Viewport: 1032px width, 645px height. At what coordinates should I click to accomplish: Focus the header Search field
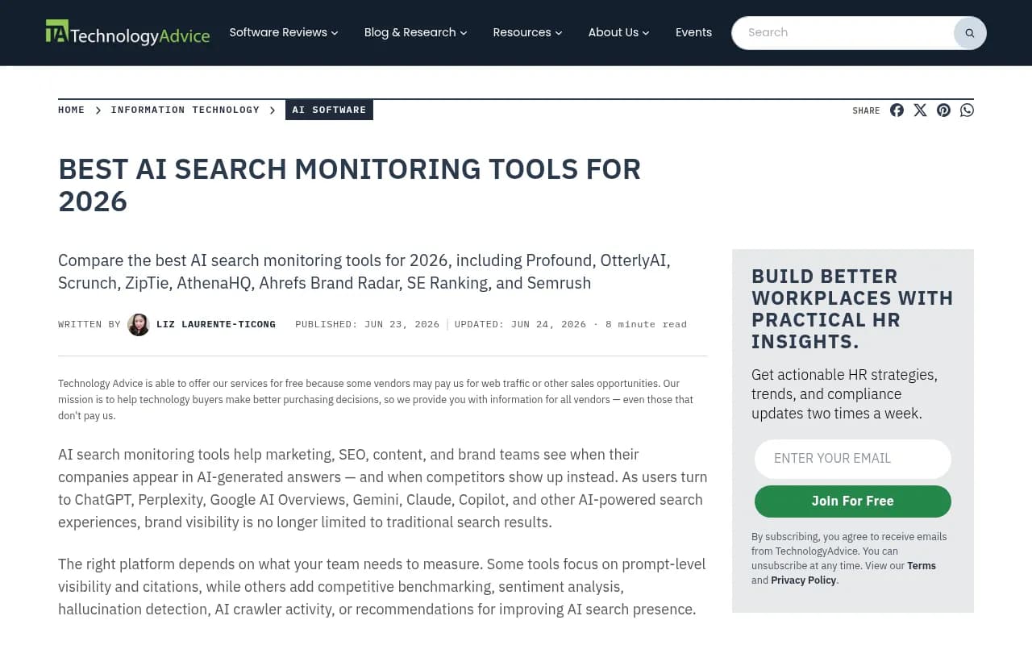(x=843, y=33)
